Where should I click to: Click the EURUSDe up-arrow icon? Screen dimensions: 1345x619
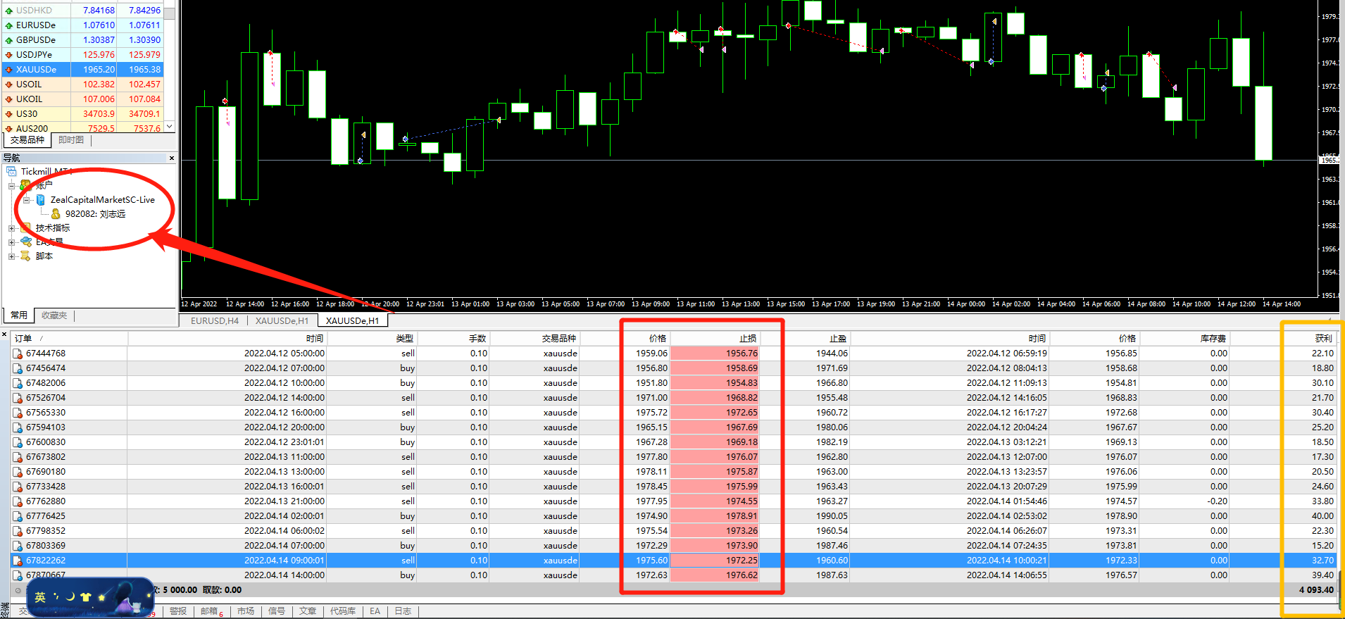pyautogui.click(x=8, y=25)
